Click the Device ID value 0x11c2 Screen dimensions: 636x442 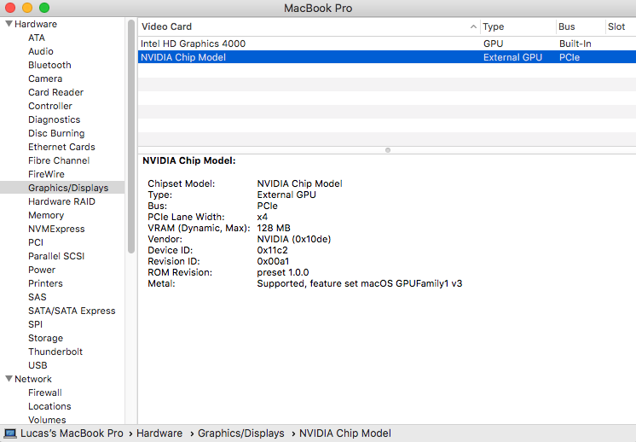coord(272,250)
